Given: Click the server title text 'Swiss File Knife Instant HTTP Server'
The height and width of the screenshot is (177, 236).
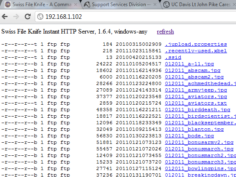Looking at the screenshot, I should pos(48,31).
